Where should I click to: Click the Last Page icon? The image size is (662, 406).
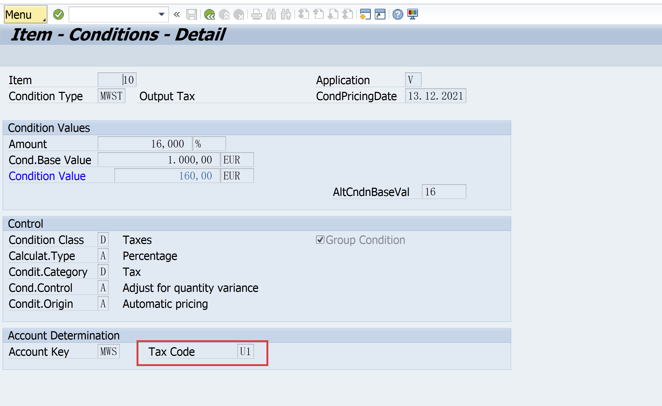tap(348, 15)
